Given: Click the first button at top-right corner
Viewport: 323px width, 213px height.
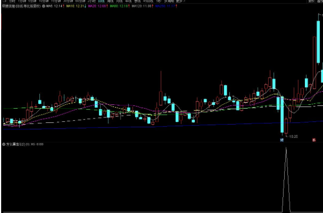Looking at the screenshot, I should (311, 1).
